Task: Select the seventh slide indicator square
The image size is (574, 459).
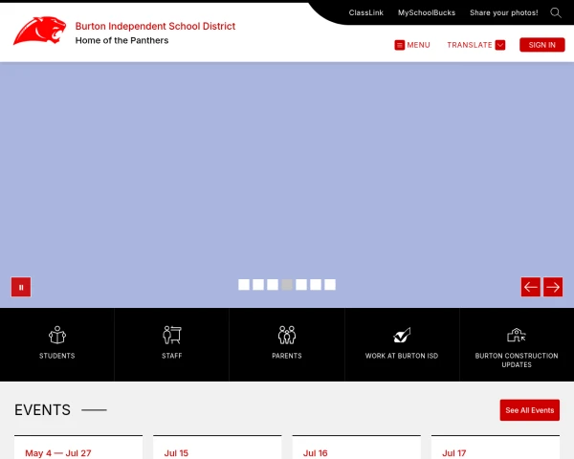Action: 330,284
